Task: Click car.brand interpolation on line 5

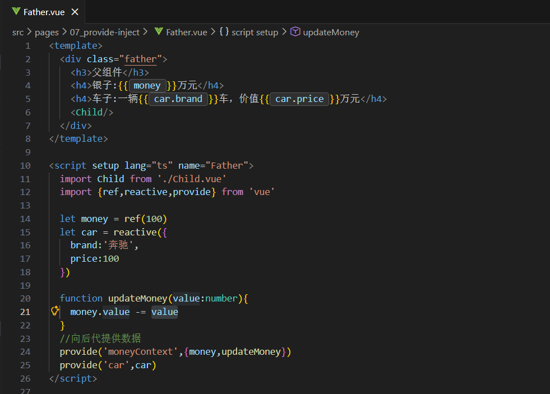Action: 178,99
